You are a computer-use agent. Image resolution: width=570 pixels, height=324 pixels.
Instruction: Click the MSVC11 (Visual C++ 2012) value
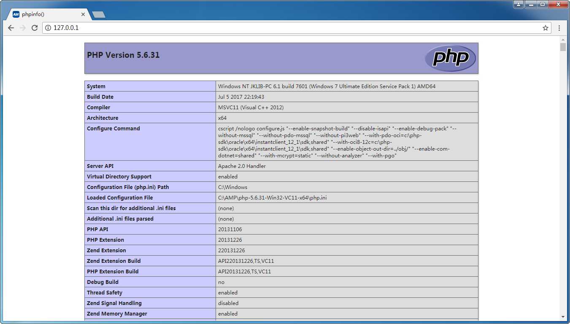251,108
